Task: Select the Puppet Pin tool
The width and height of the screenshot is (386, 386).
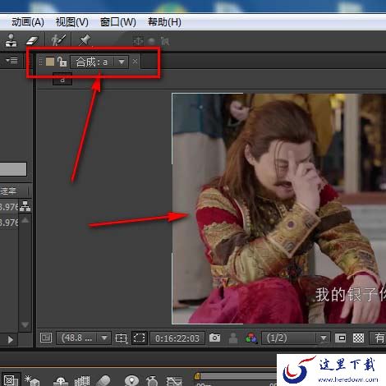Action: (x=85, y=40)
